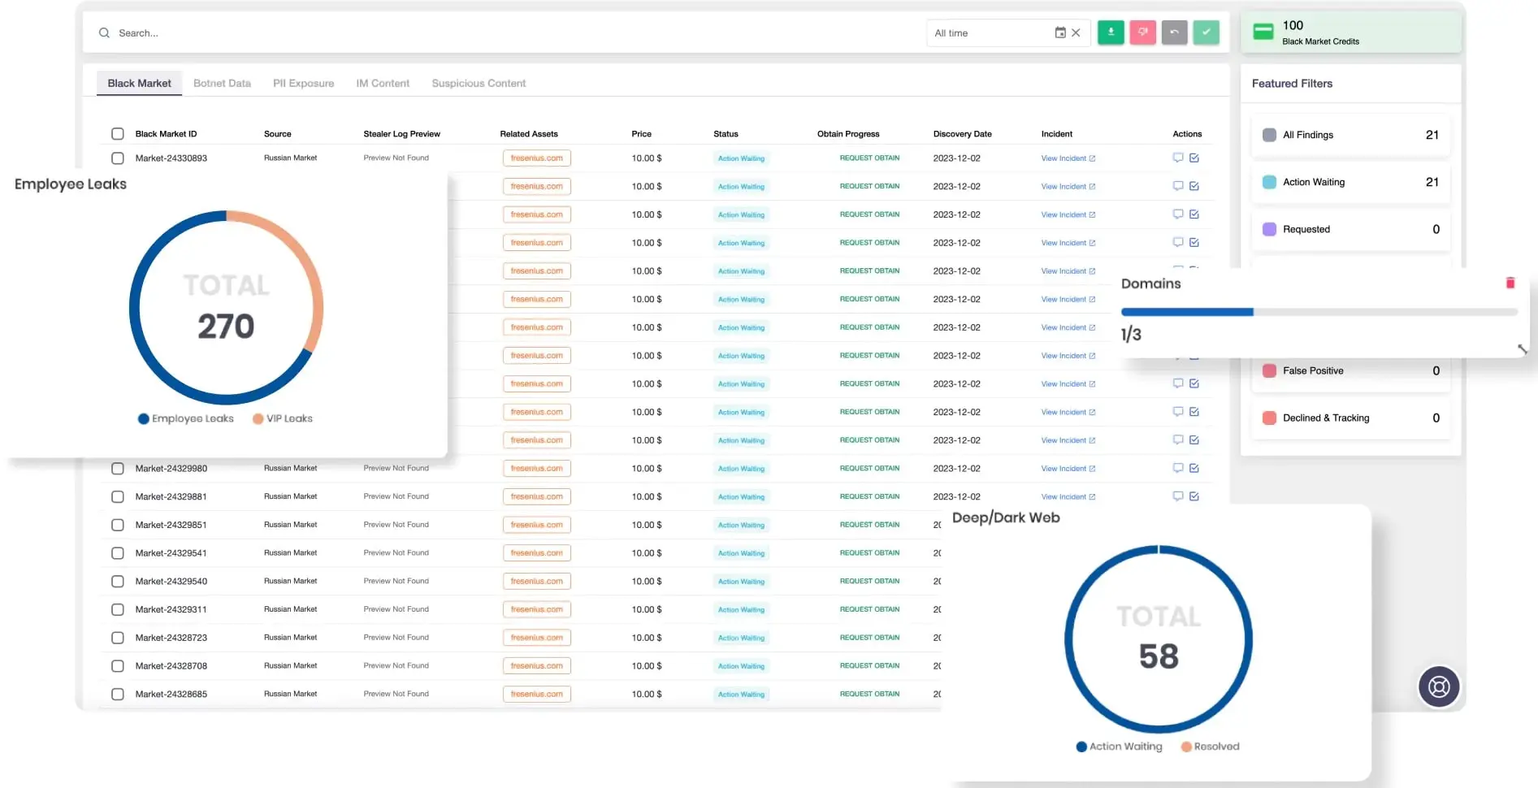The height and width of the screenshot is (788, 1538).
Task: Click the resize handle icon on the Domains card
Action: tap(1522, 349)
